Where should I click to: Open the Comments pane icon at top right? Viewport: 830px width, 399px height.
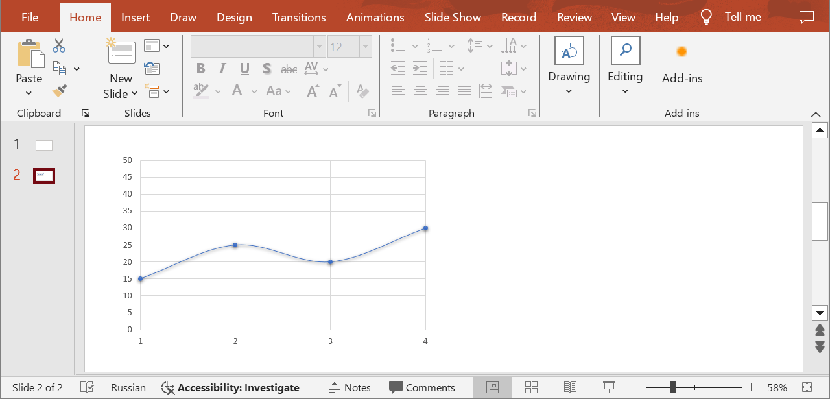point(806,17)
